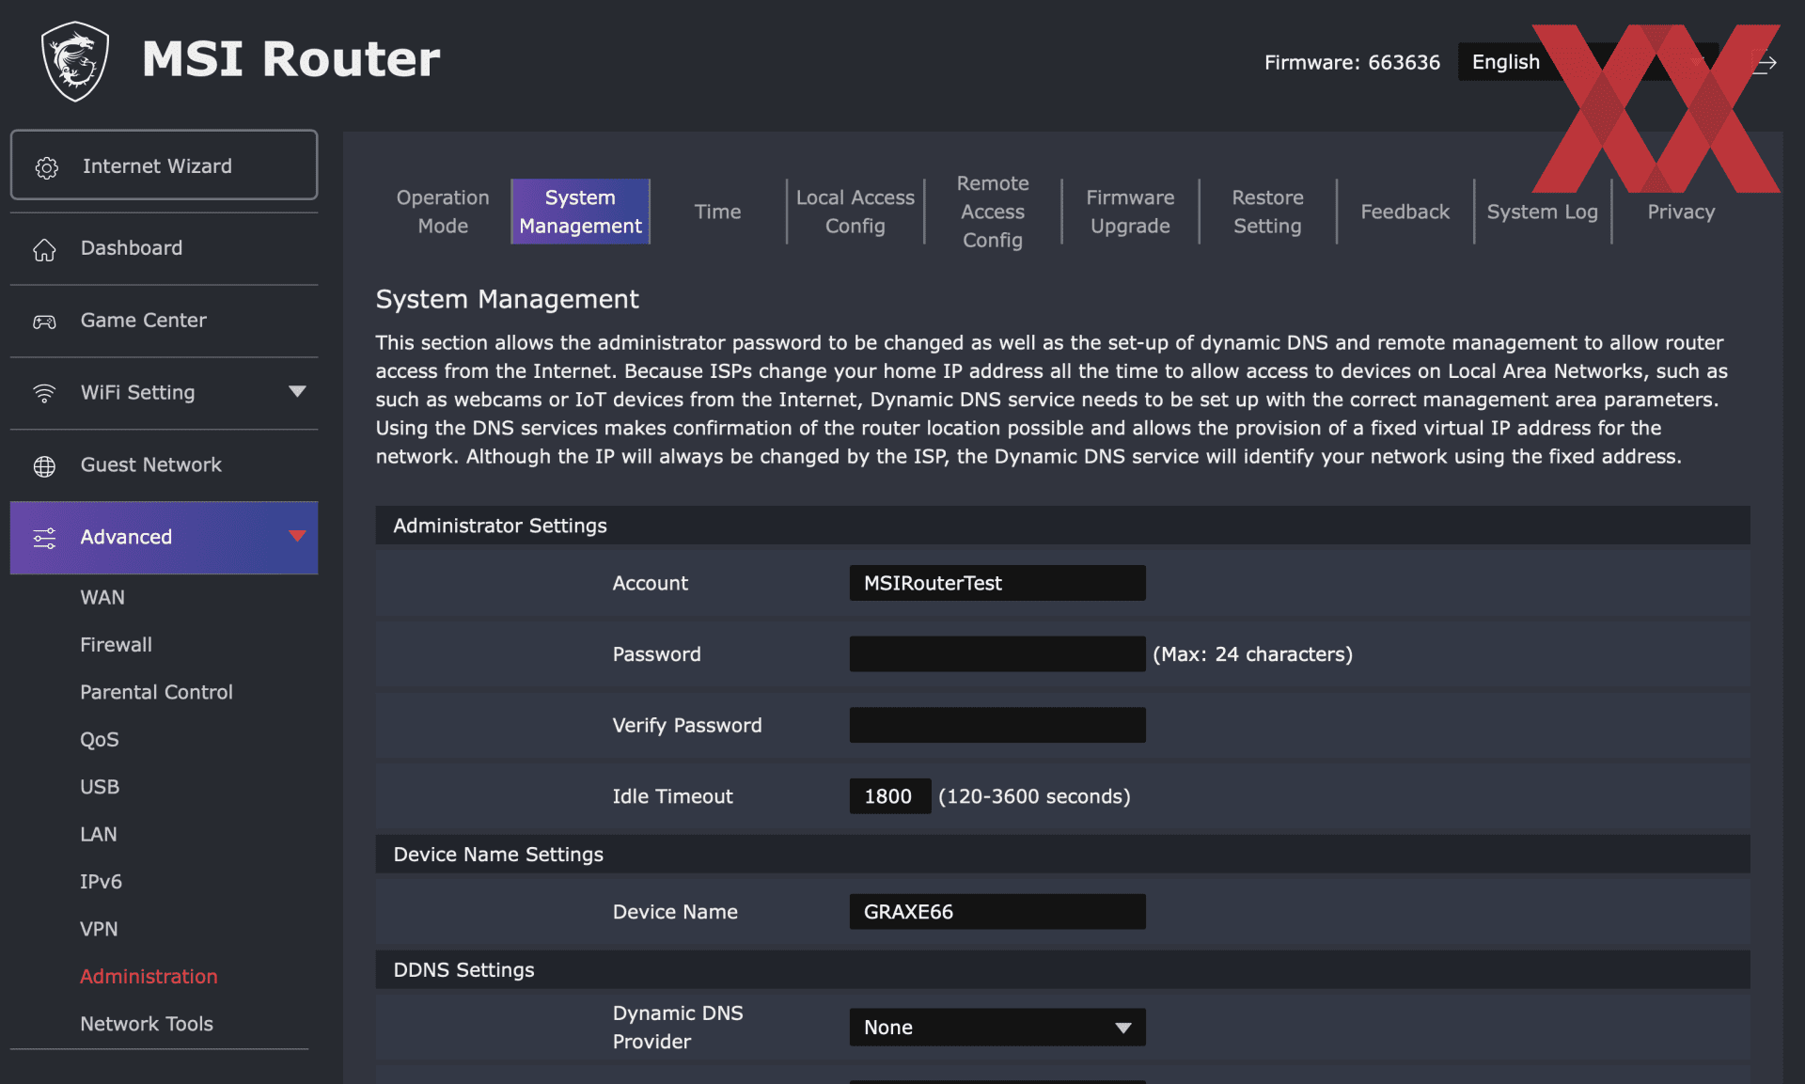The image size is (1805, 1084).
Task: Go to Firmware Upgrade tab
Action: [x=1130, y=212]
